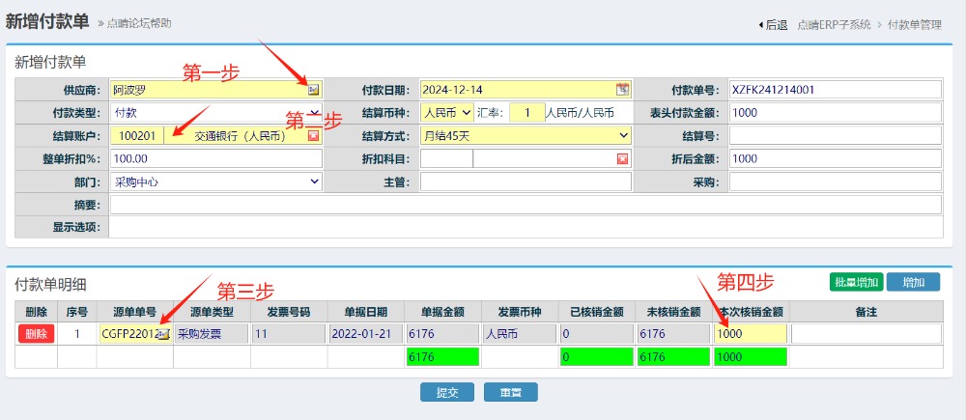Click the 重置 reset button

[510, 393]
